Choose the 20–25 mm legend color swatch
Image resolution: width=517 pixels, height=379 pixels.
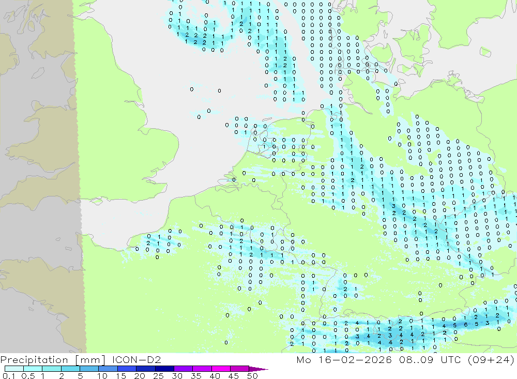(x=145, y=369)
